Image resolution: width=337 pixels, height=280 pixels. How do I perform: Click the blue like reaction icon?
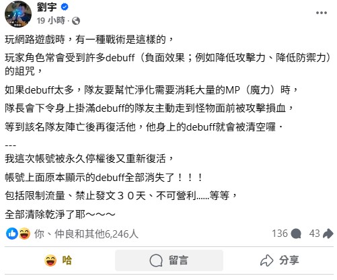12,234
